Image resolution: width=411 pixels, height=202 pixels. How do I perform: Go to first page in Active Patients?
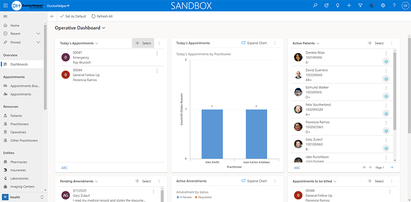(364, 168)
